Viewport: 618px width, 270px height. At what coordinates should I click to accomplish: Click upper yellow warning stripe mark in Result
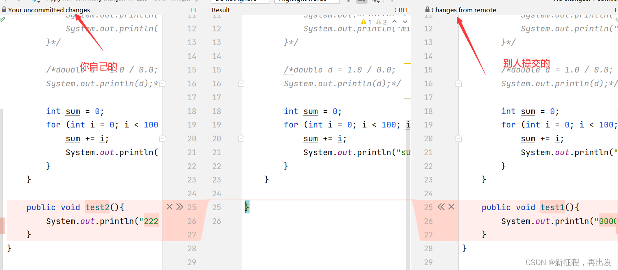coord(408,64)
